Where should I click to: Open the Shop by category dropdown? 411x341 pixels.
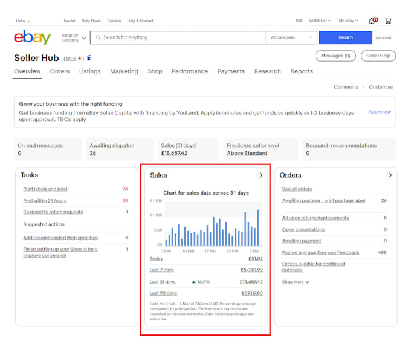coord(74,37)
